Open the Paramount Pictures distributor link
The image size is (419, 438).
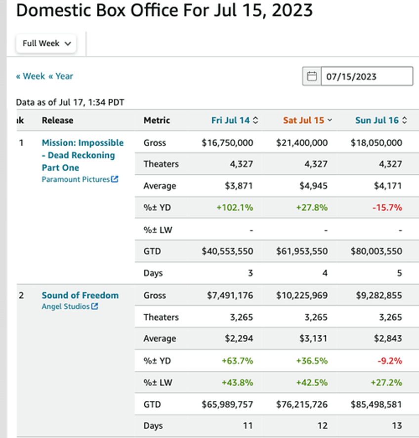coord(76,179)
